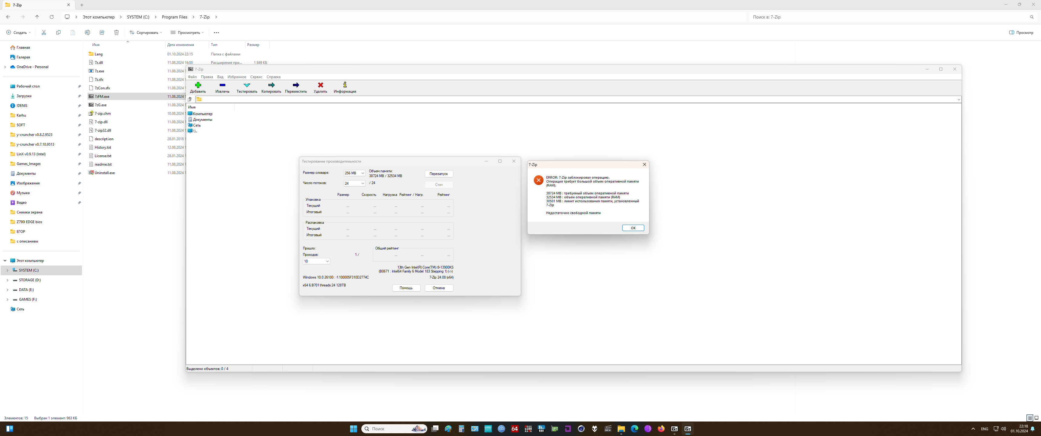Click the Перезапуск button in benchmark window
This screenshot has width=1041, height=436.
(x=438, y=174)
